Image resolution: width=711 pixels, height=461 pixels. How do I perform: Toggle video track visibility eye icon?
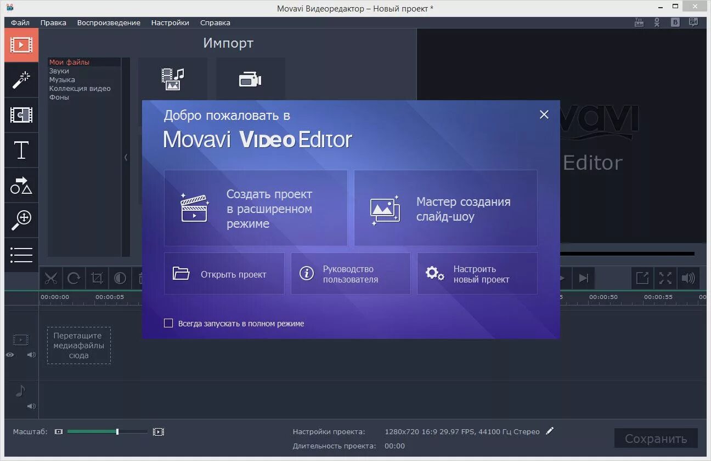10,355
